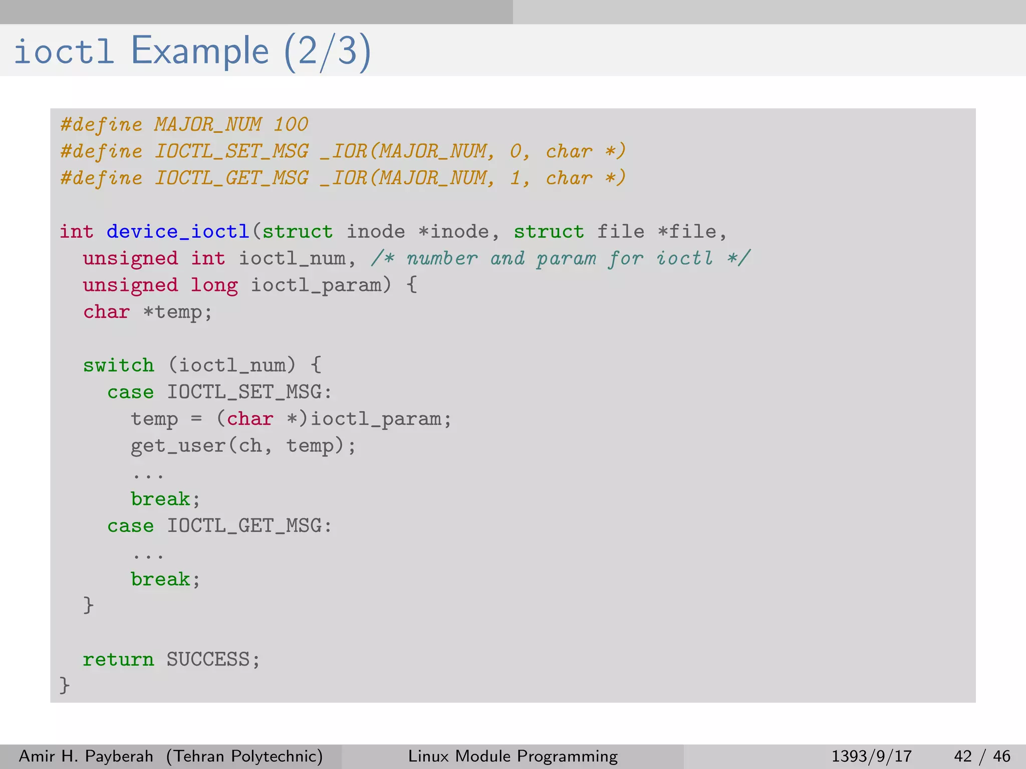Click the function name device_ioctl

[178, 231]
